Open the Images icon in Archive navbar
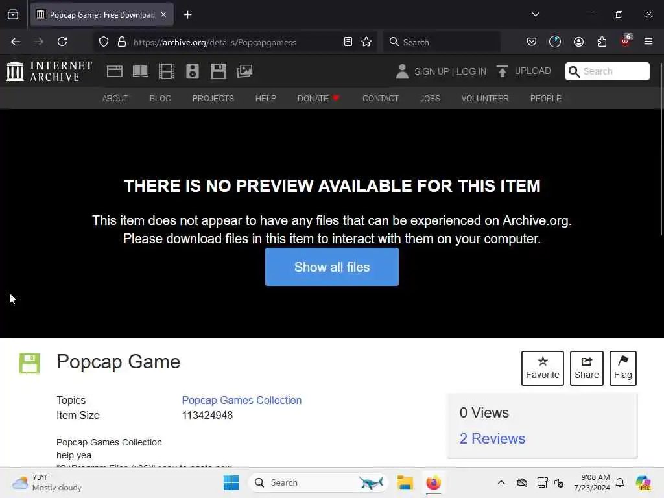The width and height of the screenshot is (664, 498). point(244,71)
